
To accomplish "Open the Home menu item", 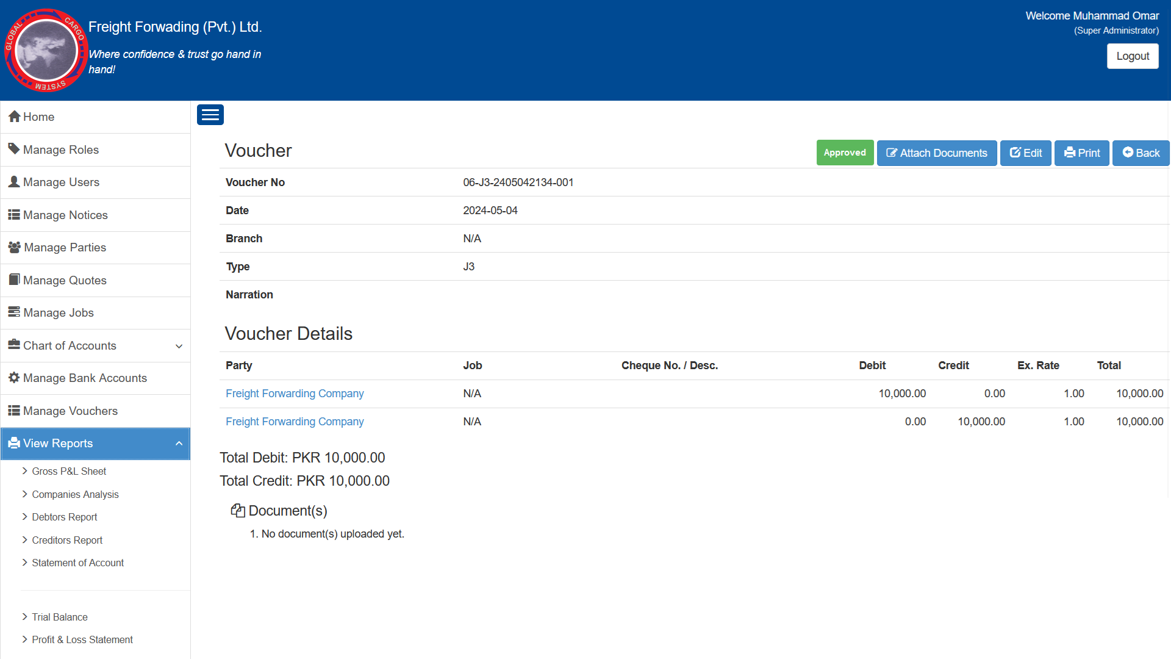I will coord(95,117).
